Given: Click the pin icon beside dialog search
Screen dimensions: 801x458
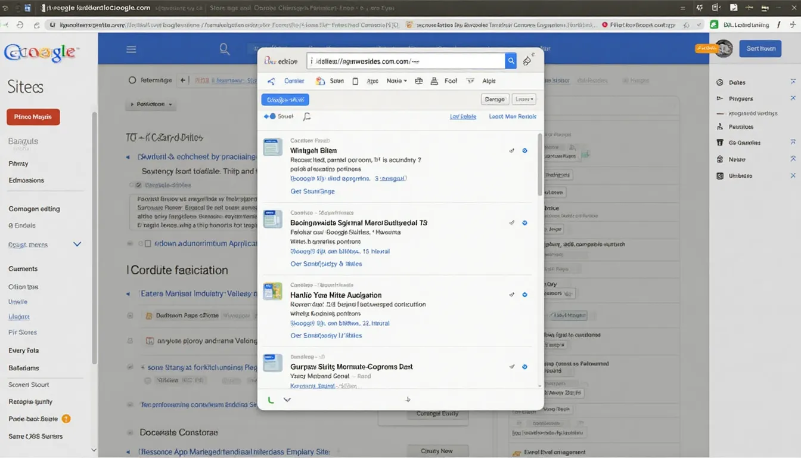Looking at the screenshot, I should pyautogui.click(x=527, y=61).
